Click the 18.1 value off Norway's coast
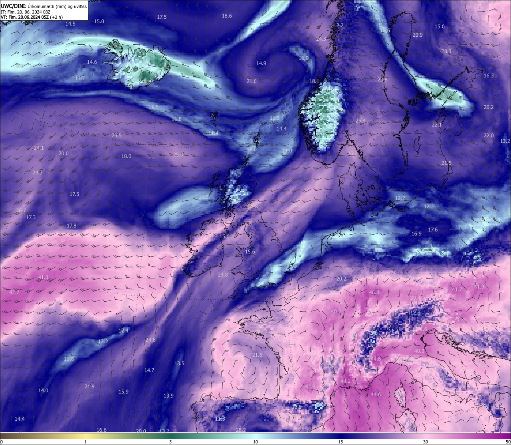This screenshot has width=511, height=445. pyautogui.click(x=314, y=81)
